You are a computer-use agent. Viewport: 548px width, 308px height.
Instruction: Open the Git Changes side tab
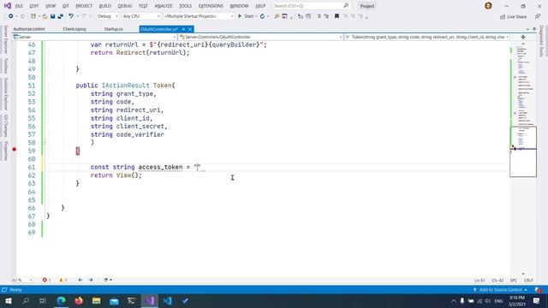click(x=6, y=126)
